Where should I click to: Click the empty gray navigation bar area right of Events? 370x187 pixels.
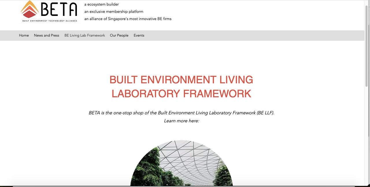click(246, 35)
